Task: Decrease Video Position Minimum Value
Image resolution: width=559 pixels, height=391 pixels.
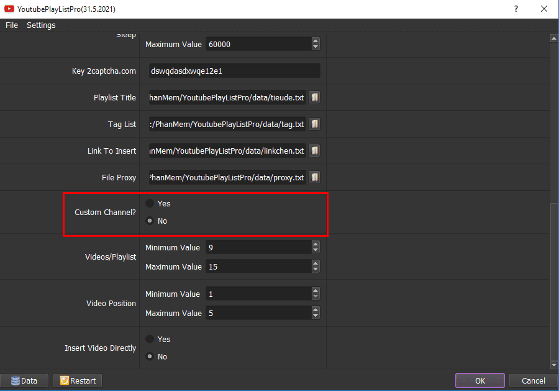Action: [315, 297]
